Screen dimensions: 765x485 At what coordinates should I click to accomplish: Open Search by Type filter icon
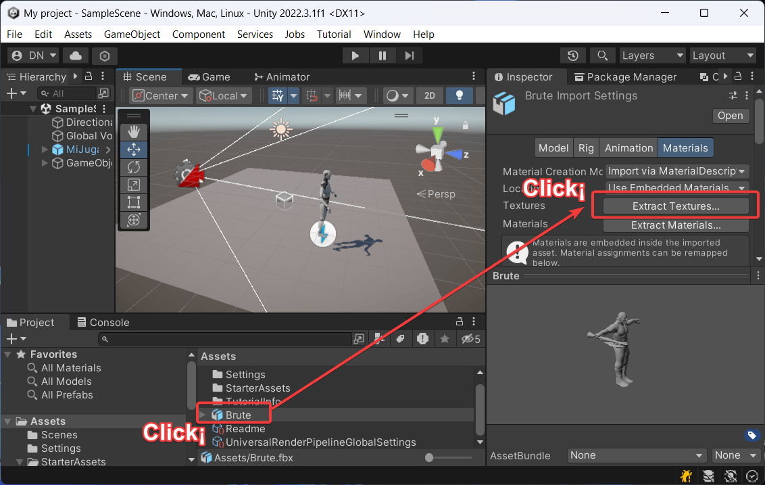(378, 339)
